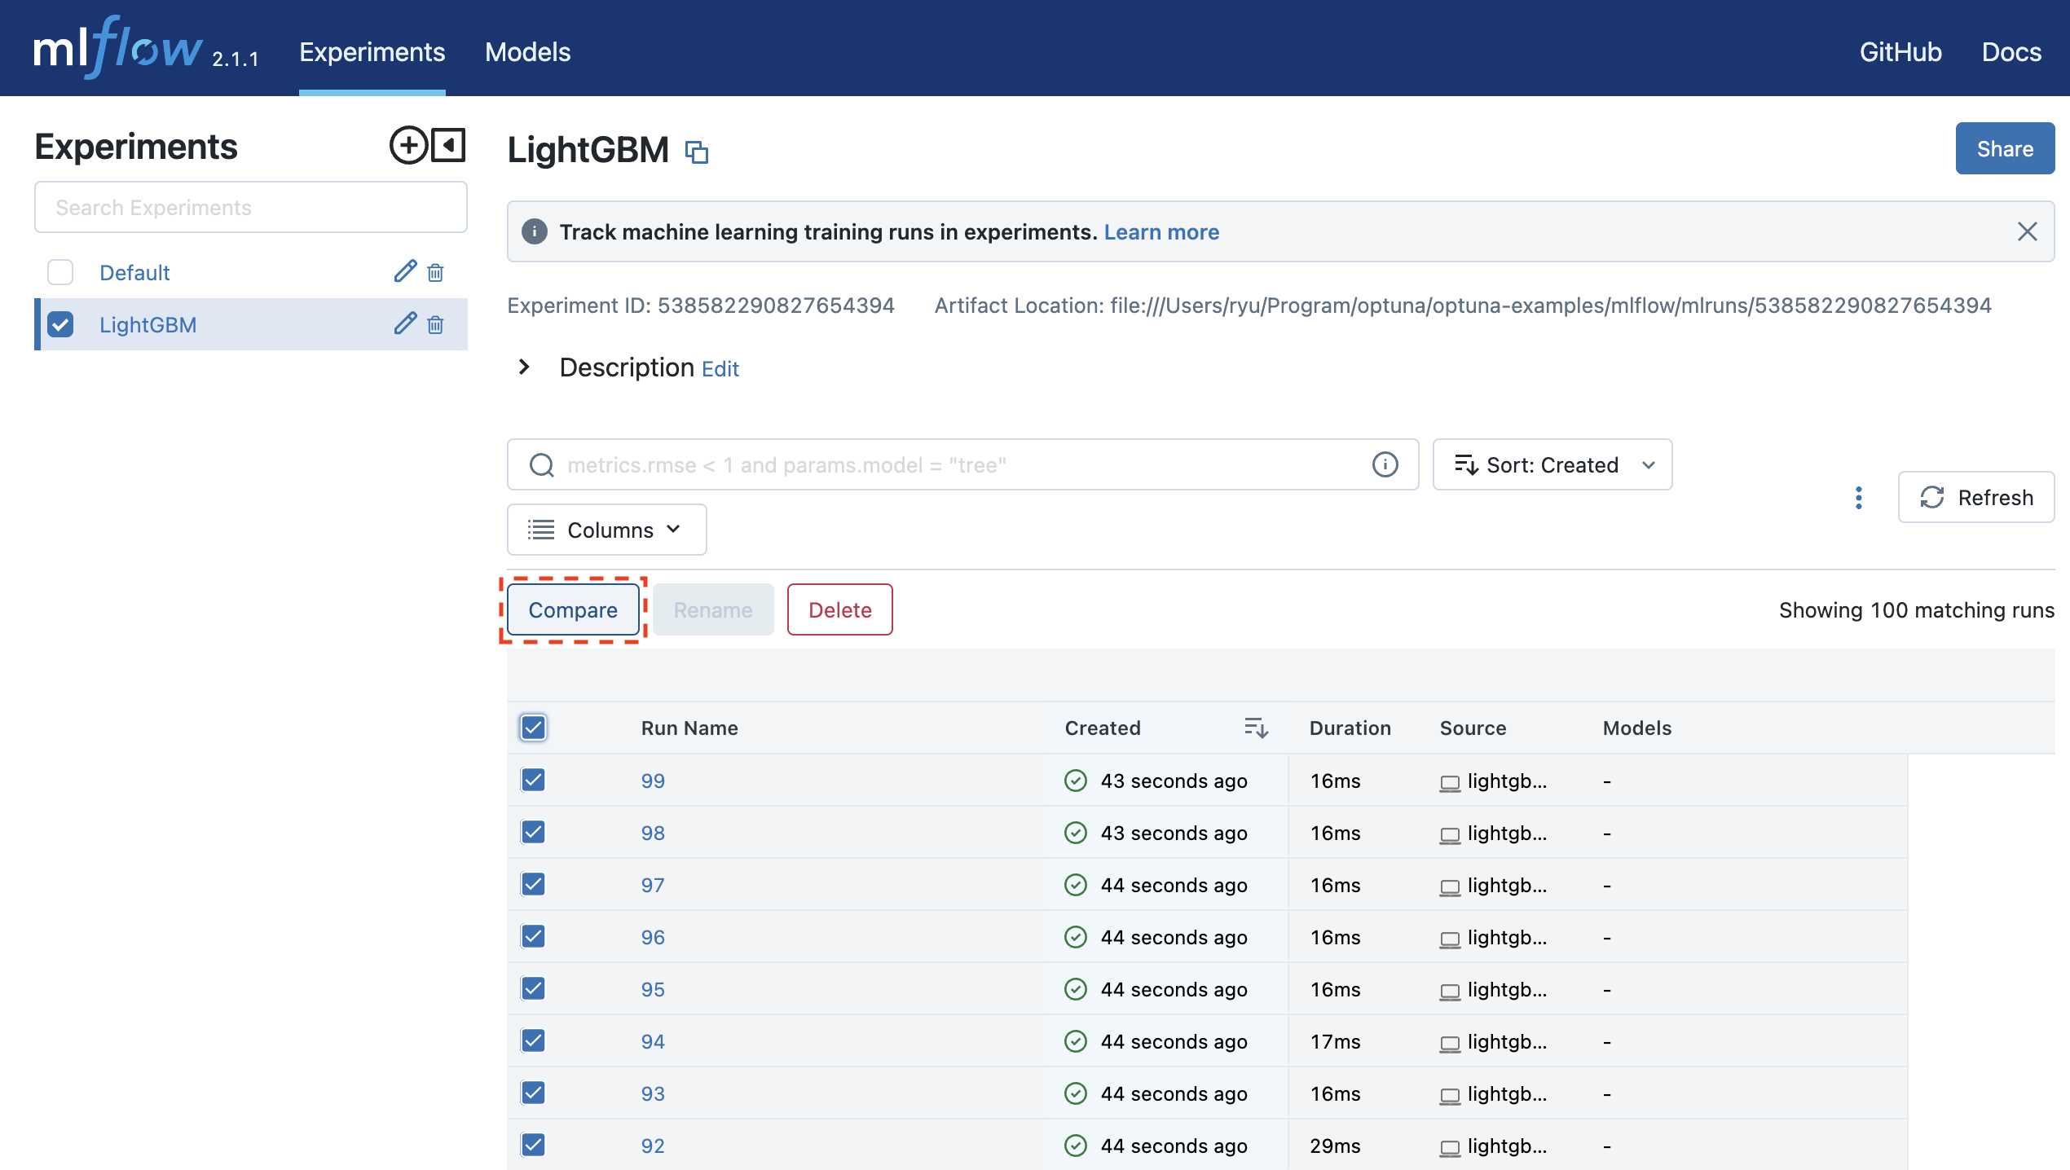
Task: Copy the LightGBM experiment name icon
Action: [x=697, y=152]
